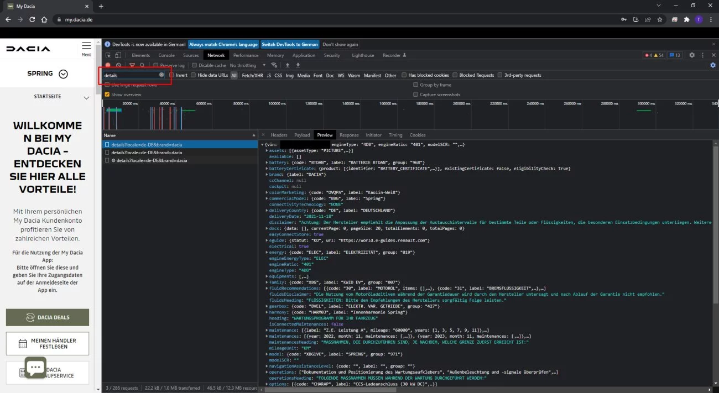
Task: Switch to the Console tab
Action: coord(166,55)
